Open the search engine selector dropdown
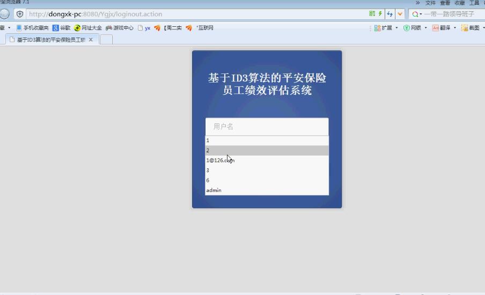 (417, 14)
